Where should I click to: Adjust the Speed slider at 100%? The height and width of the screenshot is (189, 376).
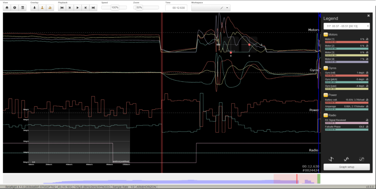click(114, 7)
